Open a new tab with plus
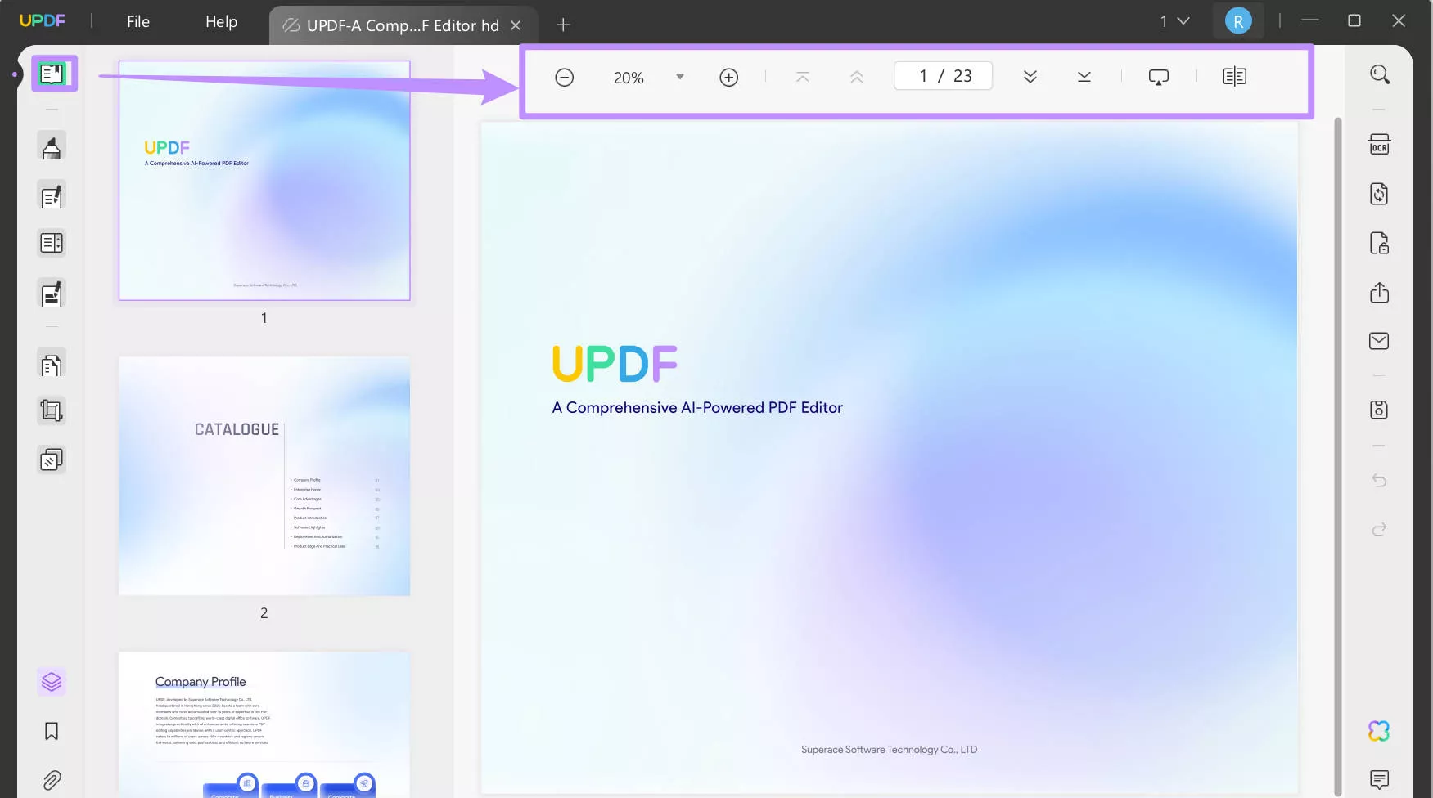 pyautogui.click(x=563, y=25)
